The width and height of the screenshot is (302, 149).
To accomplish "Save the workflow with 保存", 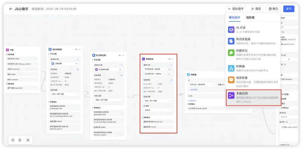I will point(273,9).
